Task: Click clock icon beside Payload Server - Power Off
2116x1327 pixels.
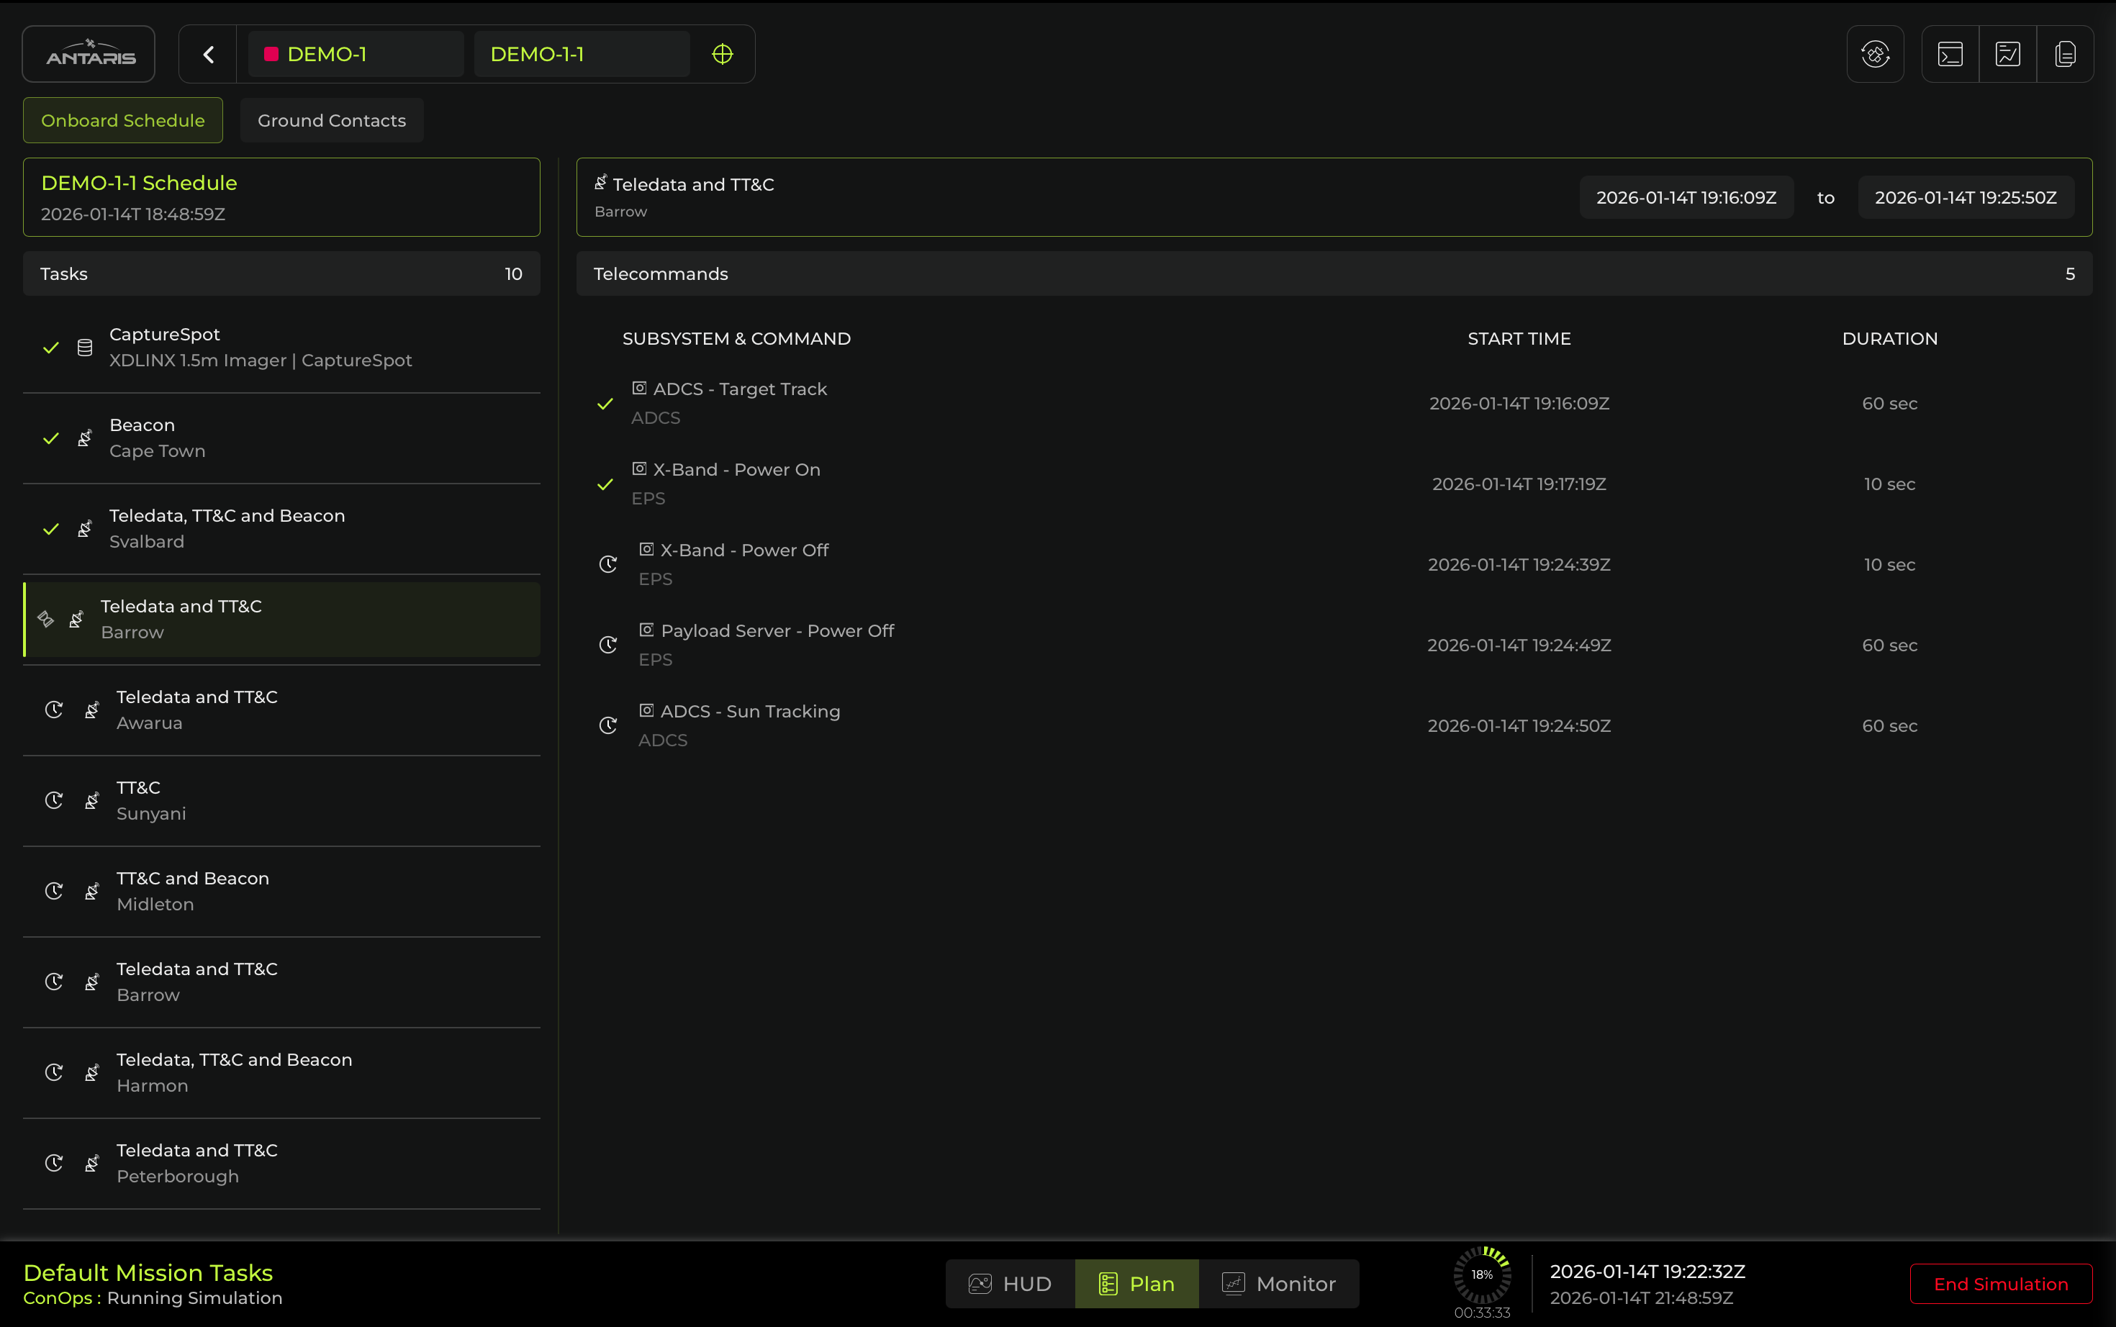Action: pyautogui.click(x=608, y=645)
